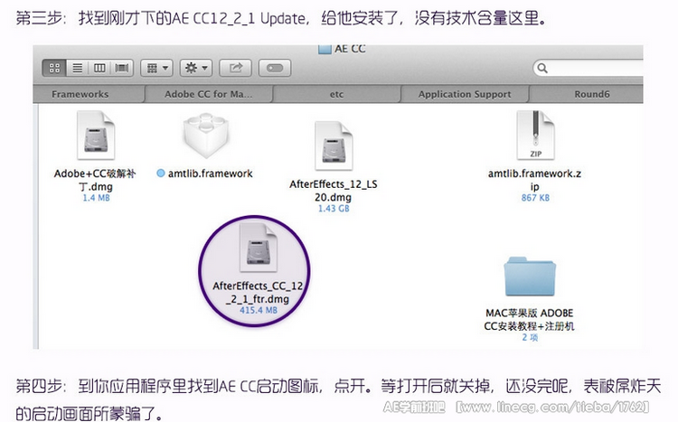The image size is (678, 422).
Task: Switch Finder to column view
Action: (x=99, y=68)
